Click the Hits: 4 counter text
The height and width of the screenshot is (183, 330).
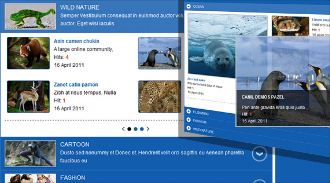(x=61, y=57)
